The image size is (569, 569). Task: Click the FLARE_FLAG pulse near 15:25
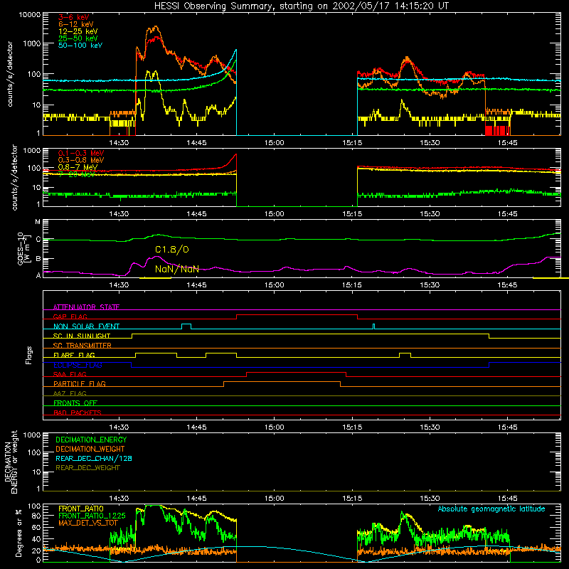tap(405, 355)
